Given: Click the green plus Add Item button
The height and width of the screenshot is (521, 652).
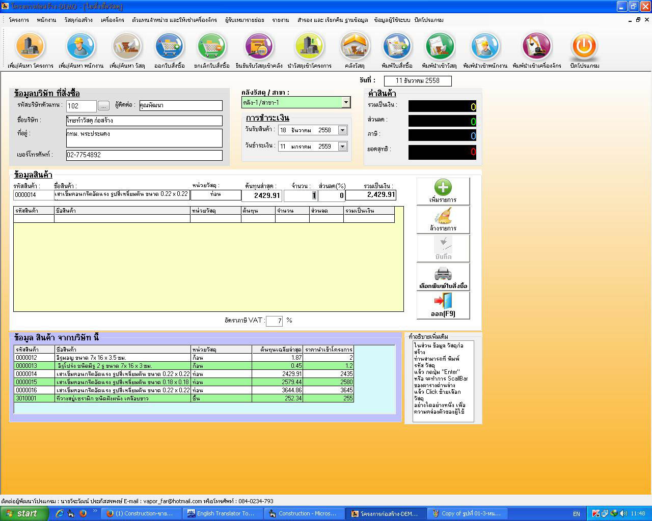Looking at the screenshot, I should [x=443, y=191].
